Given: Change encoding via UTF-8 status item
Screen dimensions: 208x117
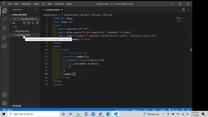Looking at the screenshot, I should [146, 110].
